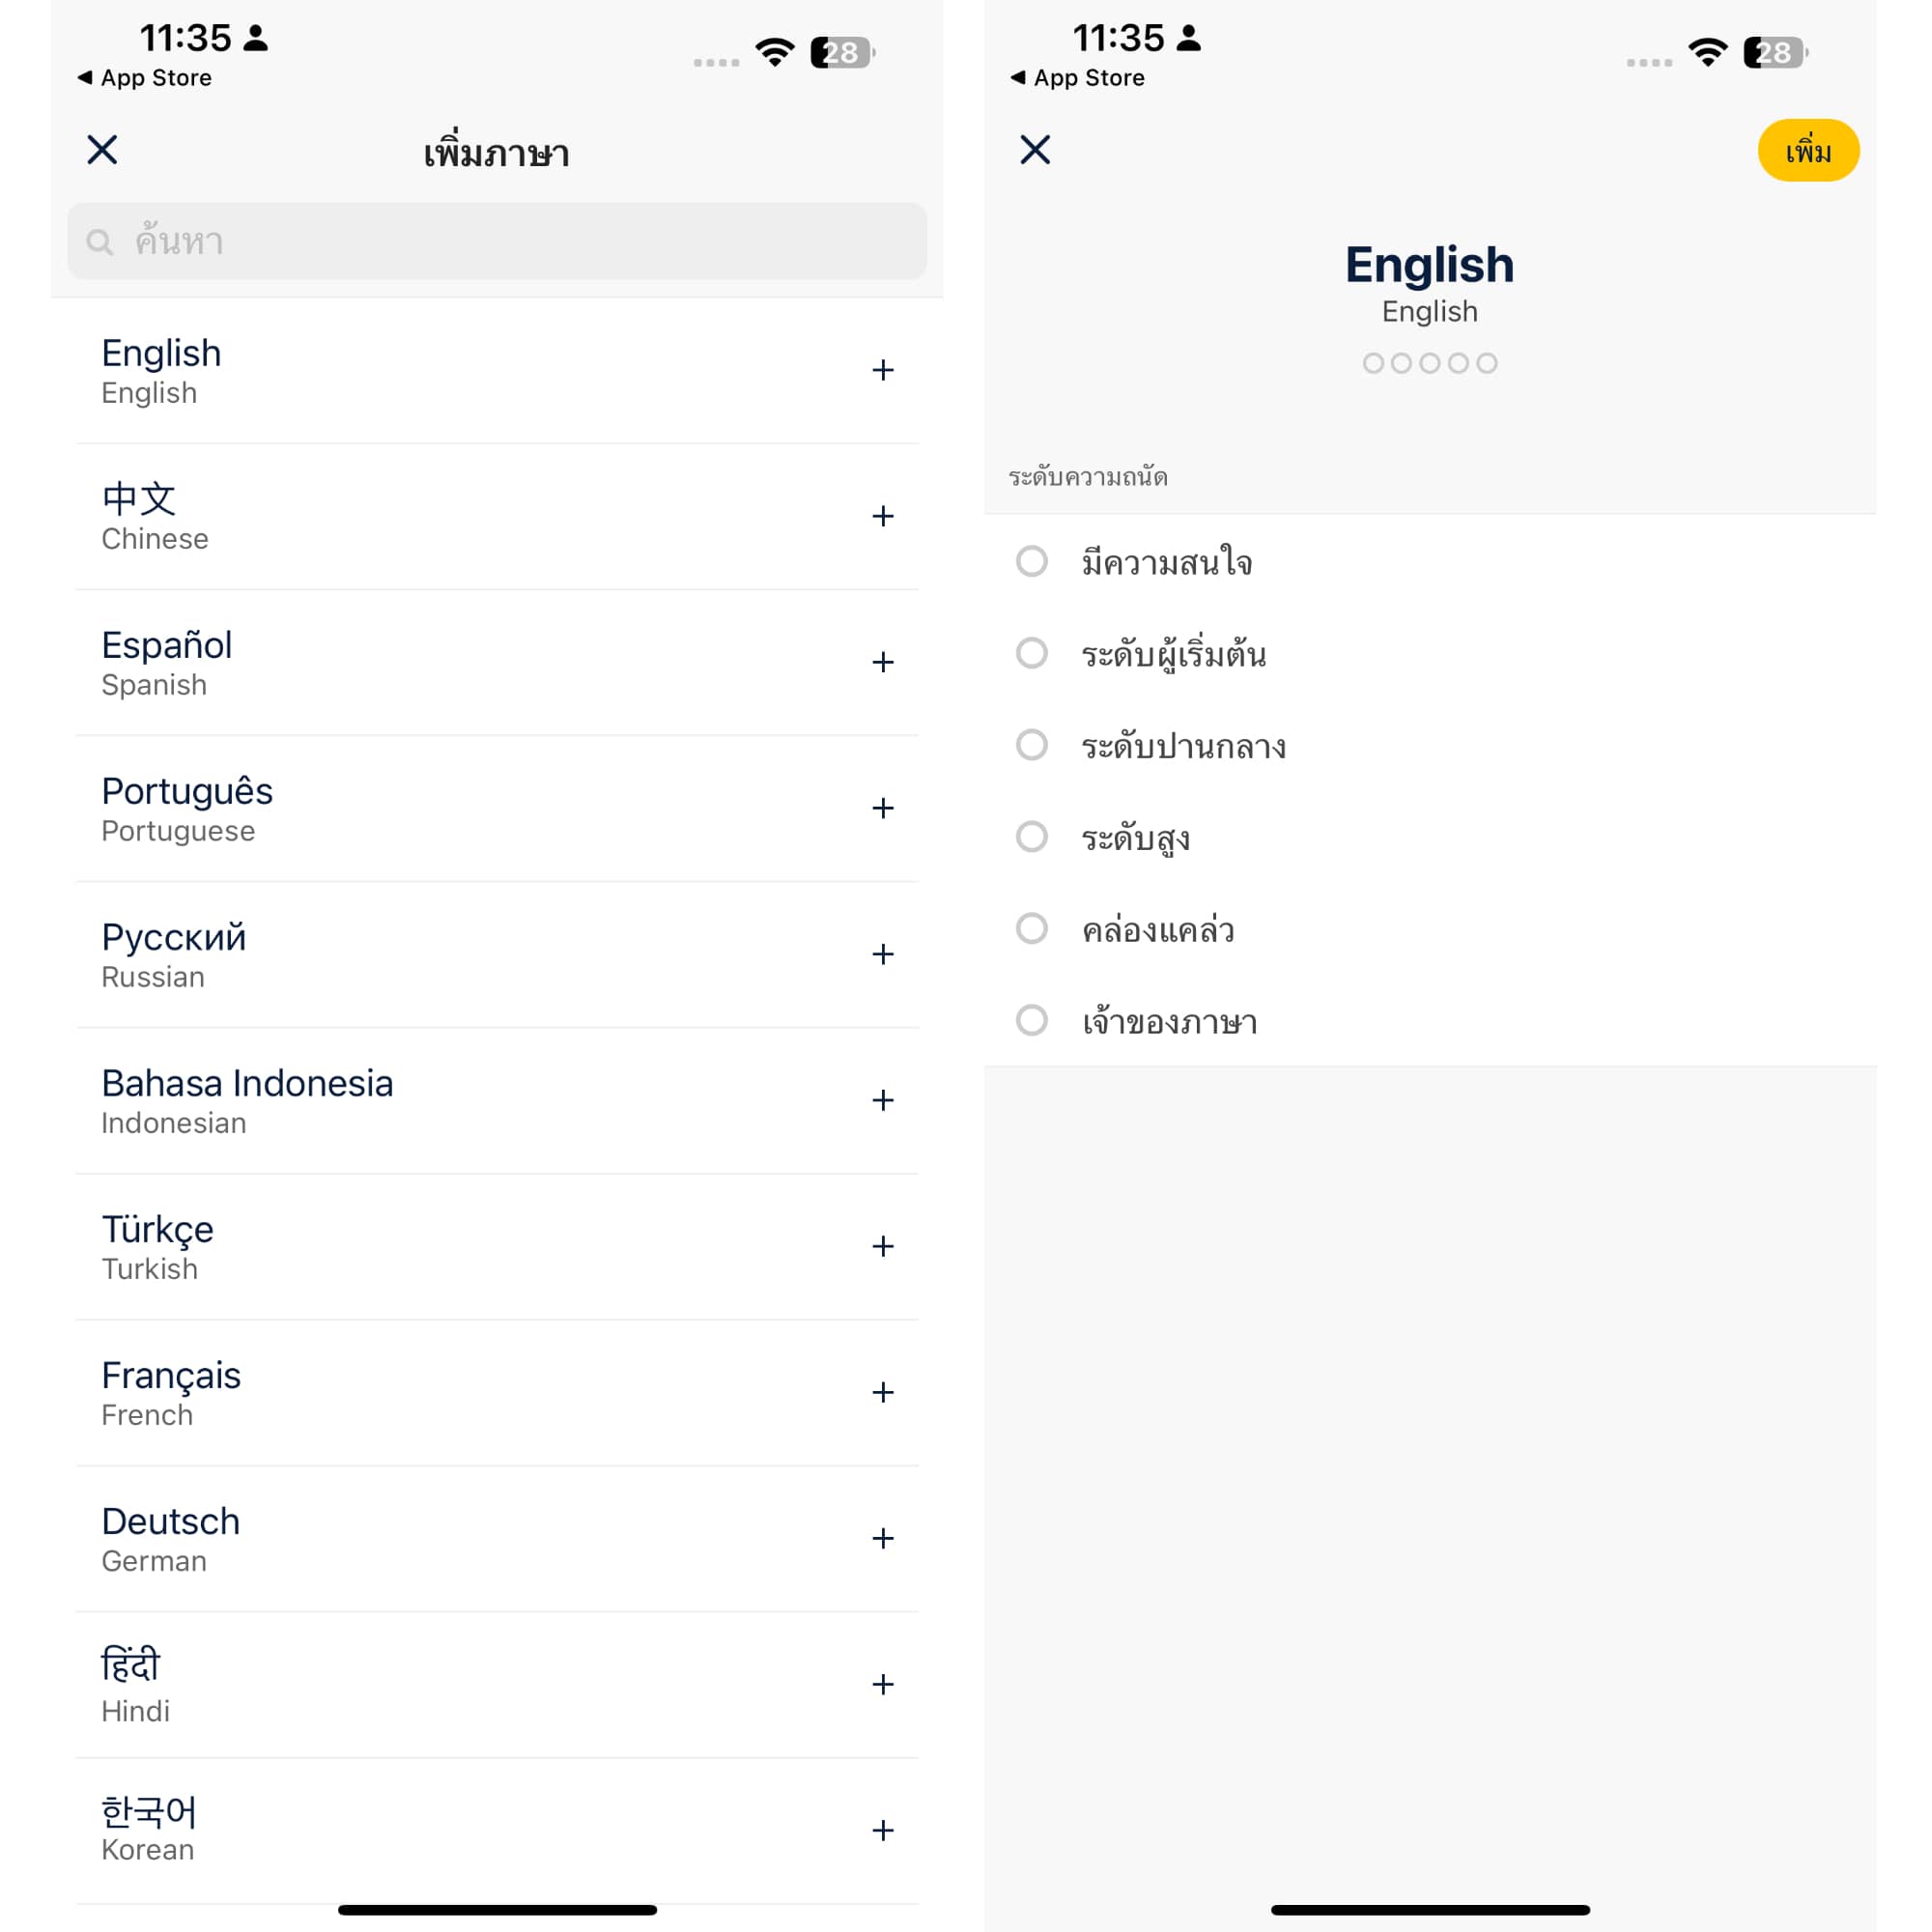
Task: Choose ระดับผู้เริ่มต้น proficiency level
Action: [1032, 654]
